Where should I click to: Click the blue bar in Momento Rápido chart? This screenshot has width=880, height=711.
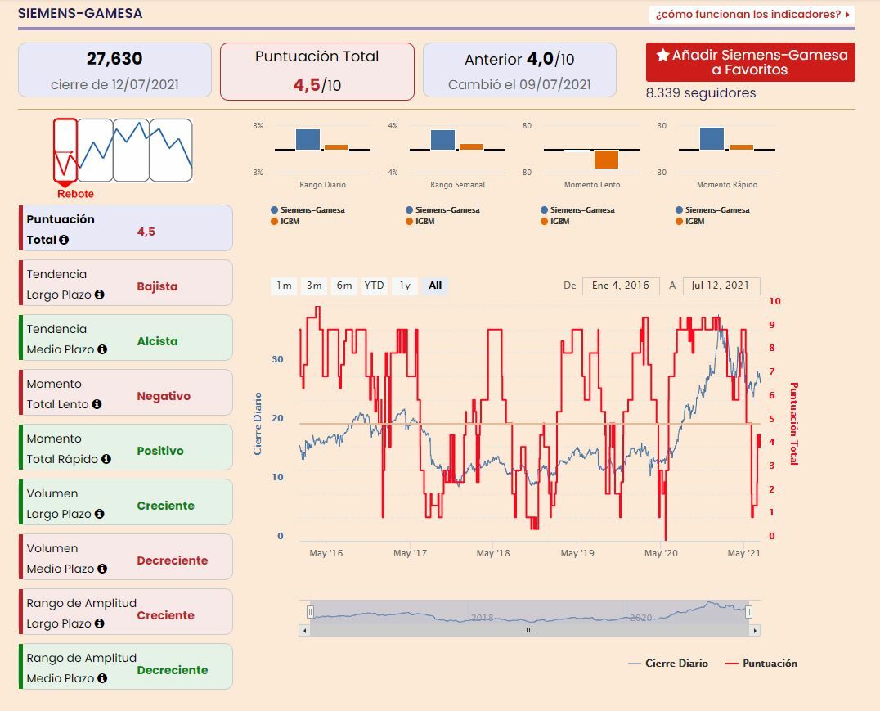point(712,139)
